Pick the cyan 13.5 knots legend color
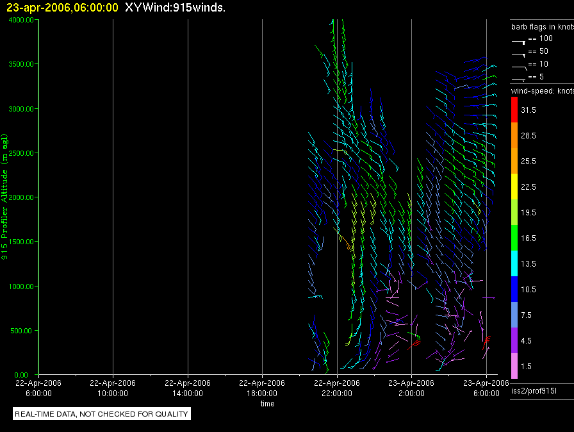This screenshot has width=574, height=432. pos(514,263)
